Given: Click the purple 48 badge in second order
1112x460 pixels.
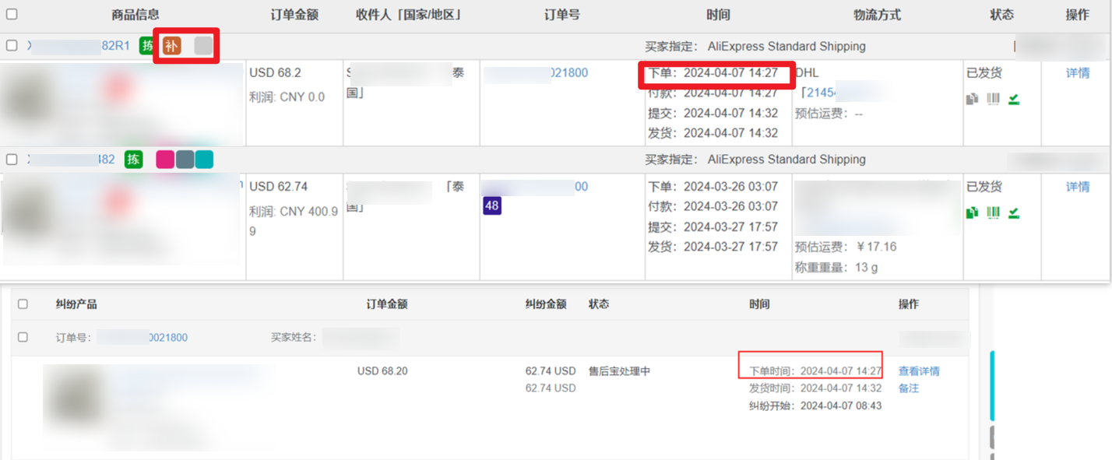Looking at the screenshot, I should click(x=491, y=205).
